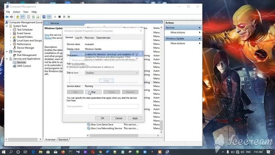Image resolution: width=275 pixels, height=155 pixels.
Task: Click the console tree horizontal scrollbar
Action: coord(22,139)
